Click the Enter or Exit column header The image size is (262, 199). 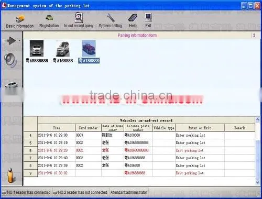[x=200, y=128]
